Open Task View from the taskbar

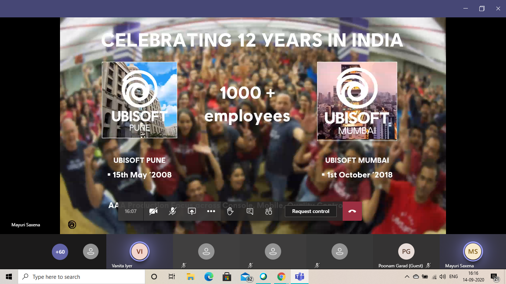click(172, 276)
